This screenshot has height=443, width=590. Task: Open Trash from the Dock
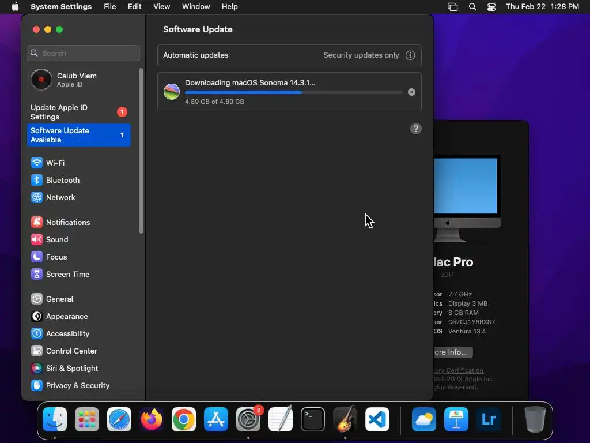click(535, 419)
